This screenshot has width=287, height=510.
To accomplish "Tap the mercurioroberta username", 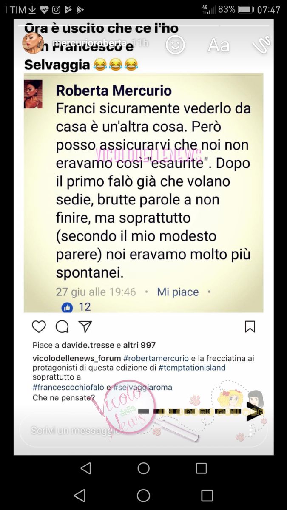I will (x=90, y=43).
